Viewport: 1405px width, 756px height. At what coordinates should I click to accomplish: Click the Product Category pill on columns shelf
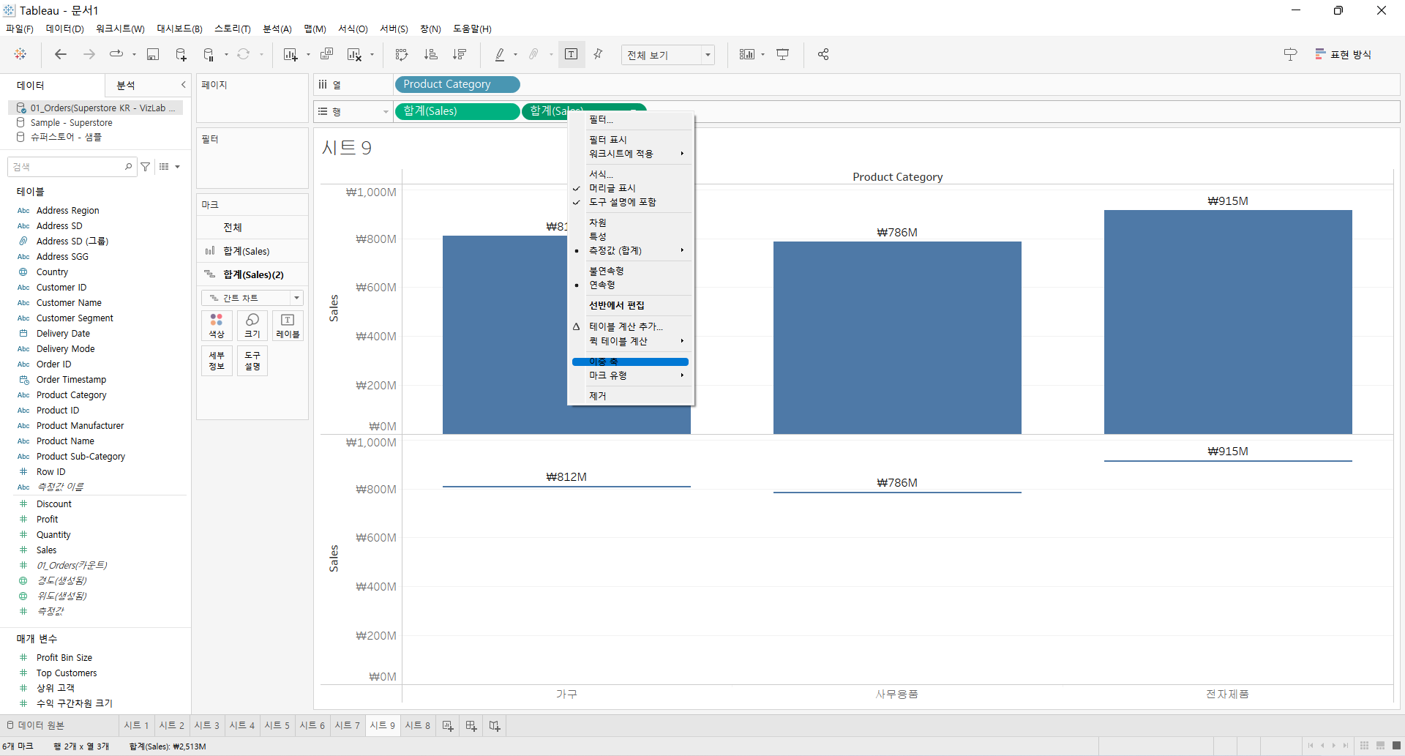tap(457, 84)
